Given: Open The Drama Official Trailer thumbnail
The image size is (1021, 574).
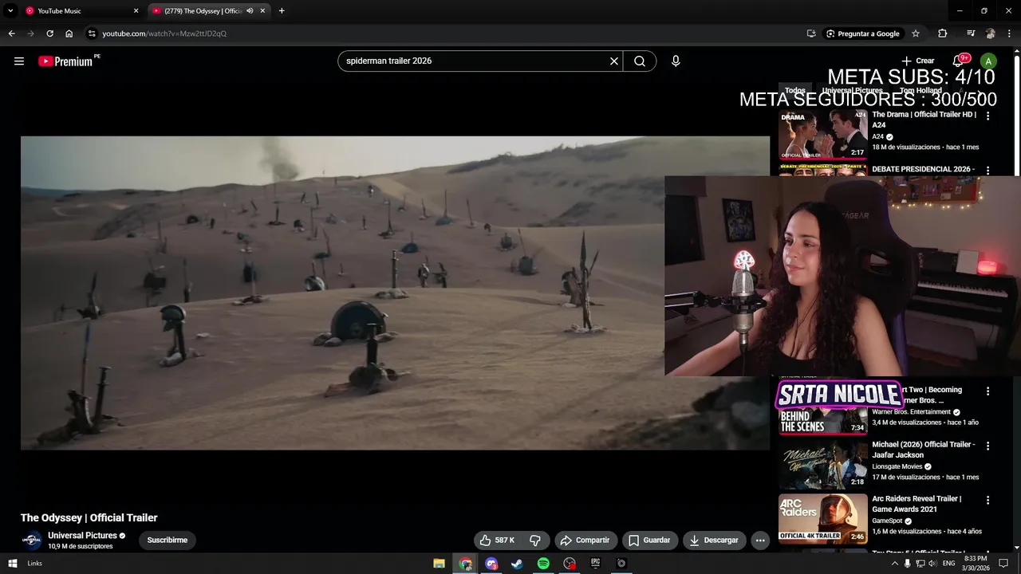Looking at the screenshot, I should [x=823, y=134].
